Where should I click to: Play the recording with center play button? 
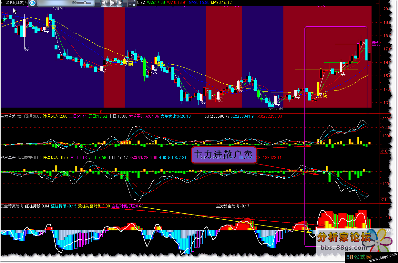[x=112, y=3]
